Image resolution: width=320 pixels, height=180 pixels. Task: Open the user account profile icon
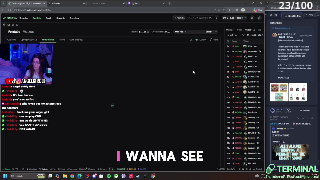point(259,18)
